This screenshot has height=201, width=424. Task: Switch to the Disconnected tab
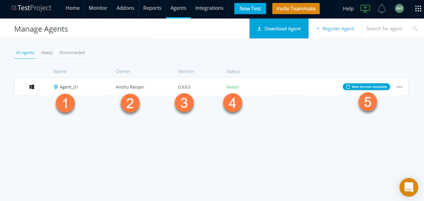pos(72,53)
